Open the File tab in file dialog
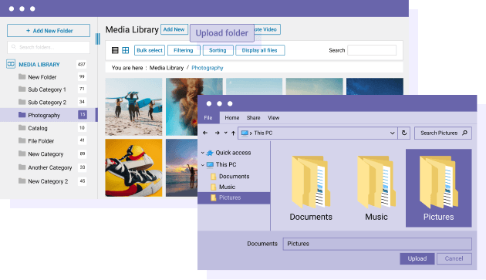Image resolution: width=486 pixels, height=280 pixels. coord(208,118)
